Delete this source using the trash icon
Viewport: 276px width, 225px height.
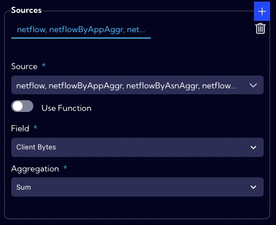pyautogui.click(x=260, y=28)
